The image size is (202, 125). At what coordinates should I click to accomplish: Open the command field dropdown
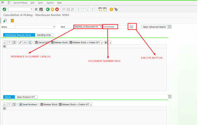(x=32, y=9)
